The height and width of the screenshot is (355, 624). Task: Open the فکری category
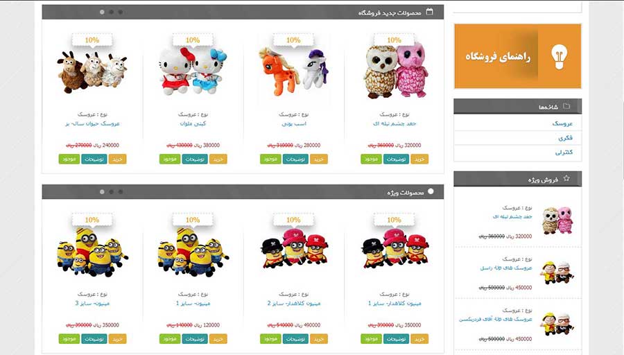[x=565, y=138]
